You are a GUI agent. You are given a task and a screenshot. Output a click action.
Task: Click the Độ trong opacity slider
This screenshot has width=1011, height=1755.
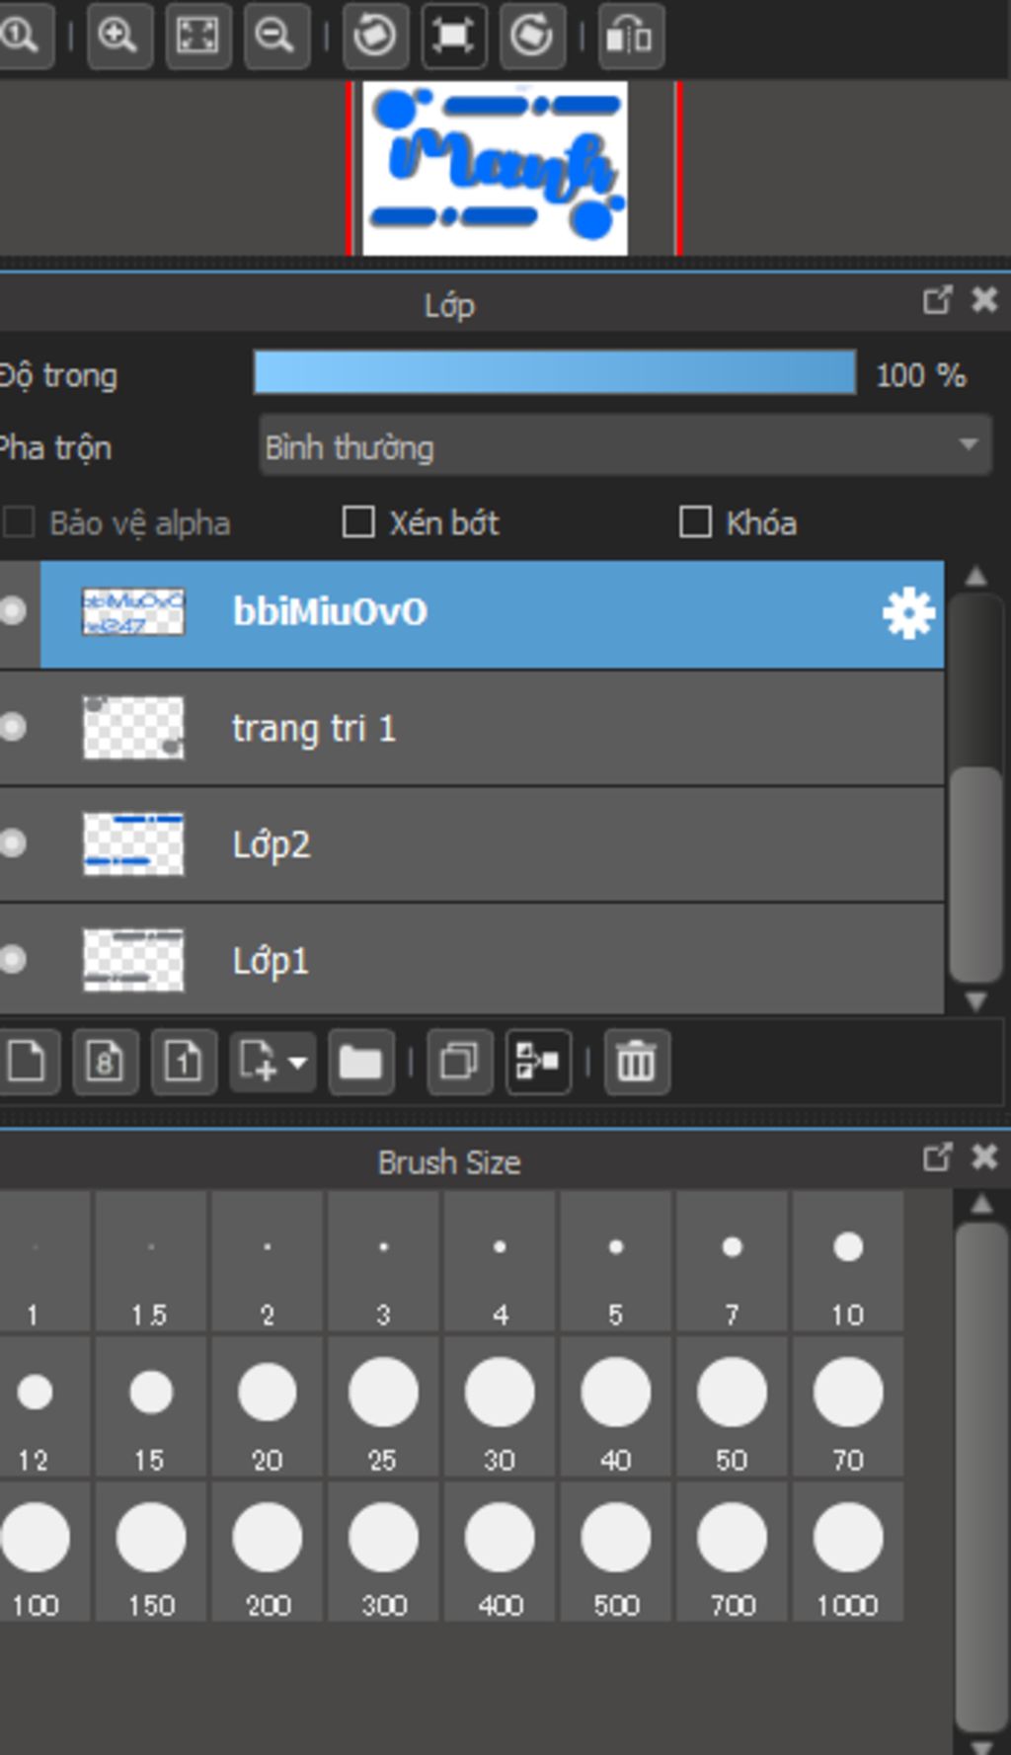(554, 373)
